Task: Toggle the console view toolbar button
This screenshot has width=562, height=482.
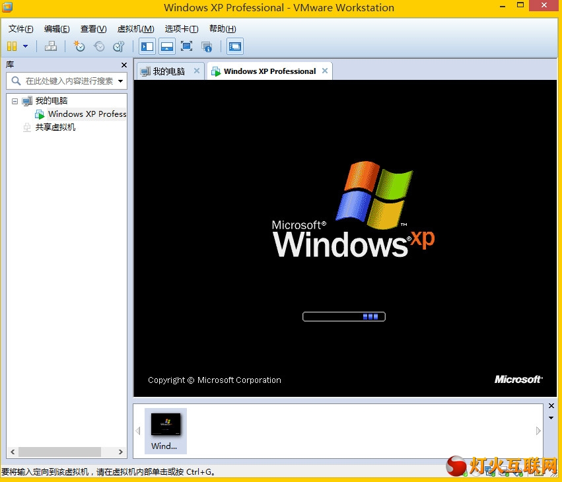Action: tap(235, 46)
